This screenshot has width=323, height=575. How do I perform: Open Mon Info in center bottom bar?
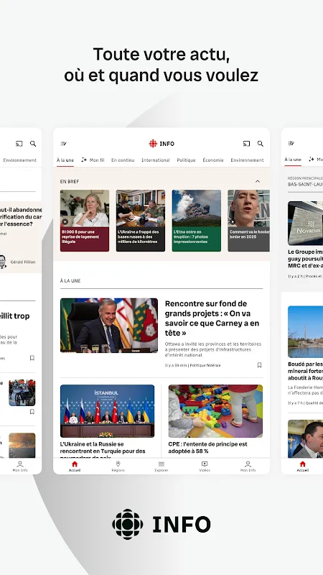click(x=248, y=466)
